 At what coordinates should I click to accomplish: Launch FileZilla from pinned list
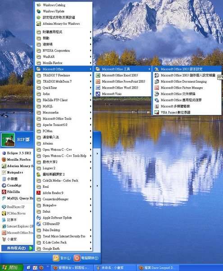click(x=17, y=192)
